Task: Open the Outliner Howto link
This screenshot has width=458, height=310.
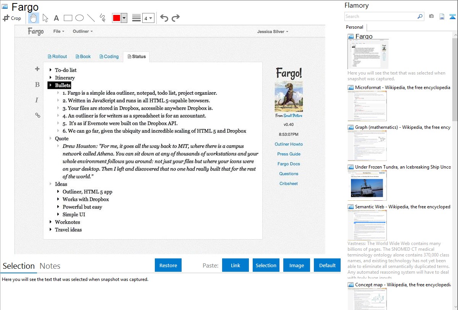Action: (x=289, y=144)
